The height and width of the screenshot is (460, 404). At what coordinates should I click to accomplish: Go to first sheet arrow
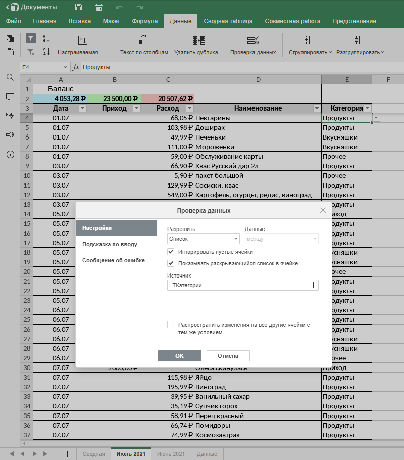[11, 454]
